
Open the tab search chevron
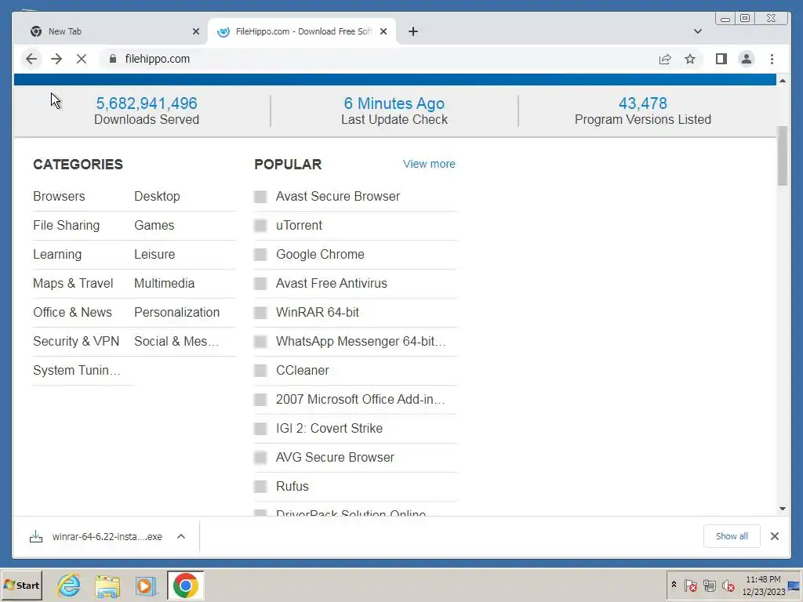[697, 31]
